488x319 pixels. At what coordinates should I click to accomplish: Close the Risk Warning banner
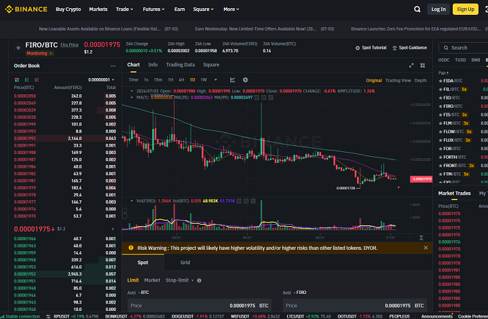(426, 248)
